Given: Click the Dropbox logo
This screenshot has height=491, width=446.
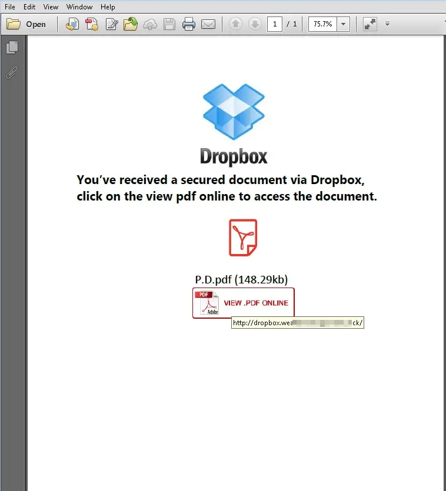Looking at the screenshot, I should coord(234,124).
